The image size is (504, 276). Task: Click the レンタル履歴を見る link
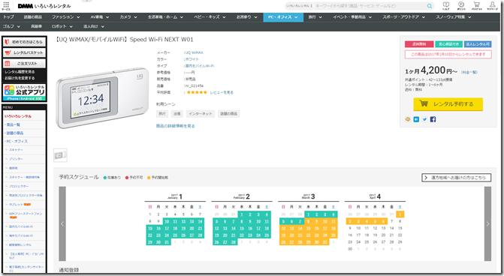click(x=20, y=72)
